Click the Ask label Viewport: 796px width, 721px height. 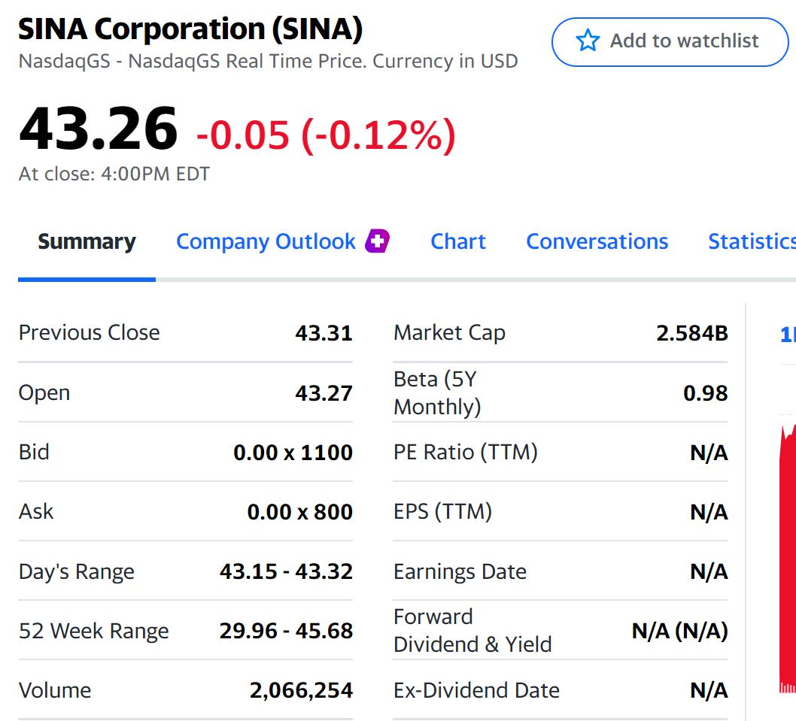click(36, 511)
